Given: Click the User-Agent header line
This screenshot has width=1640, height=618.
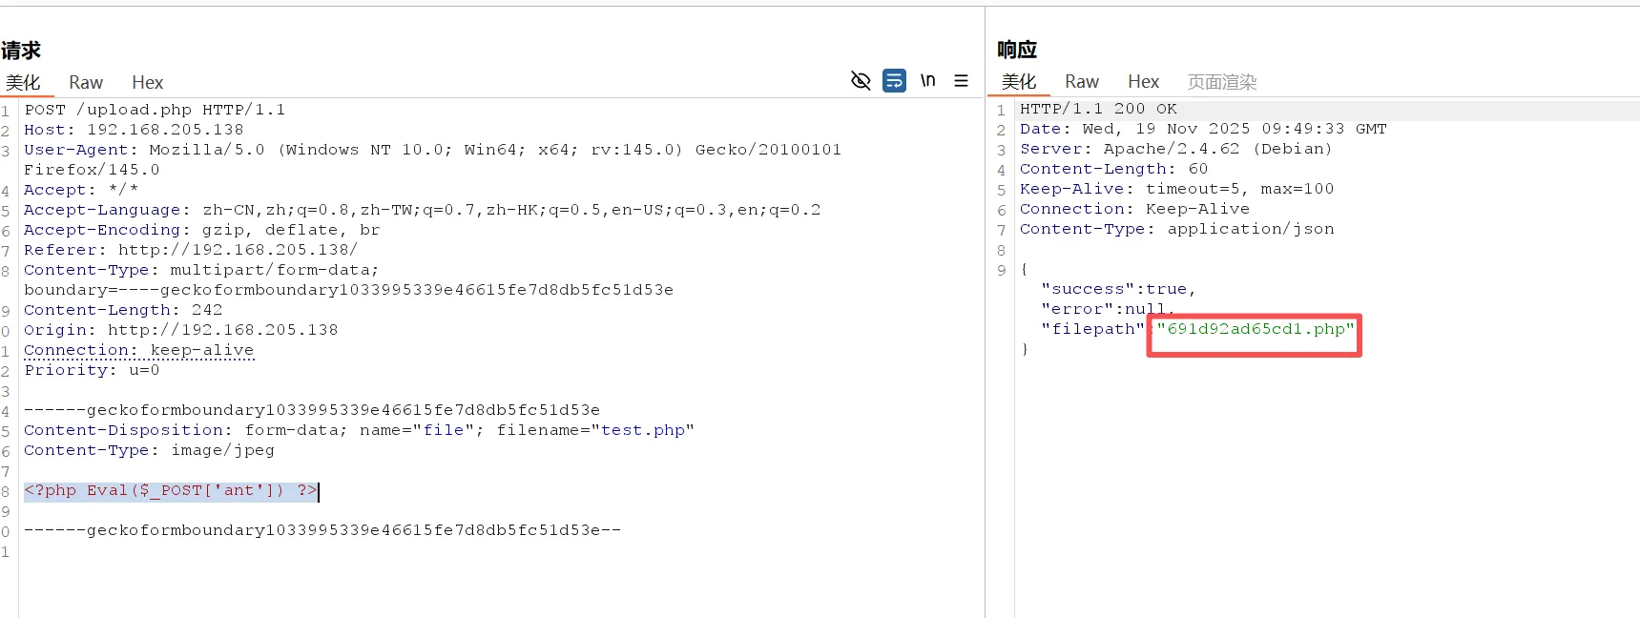Looking at the screenshot, I should coord(433,150).
